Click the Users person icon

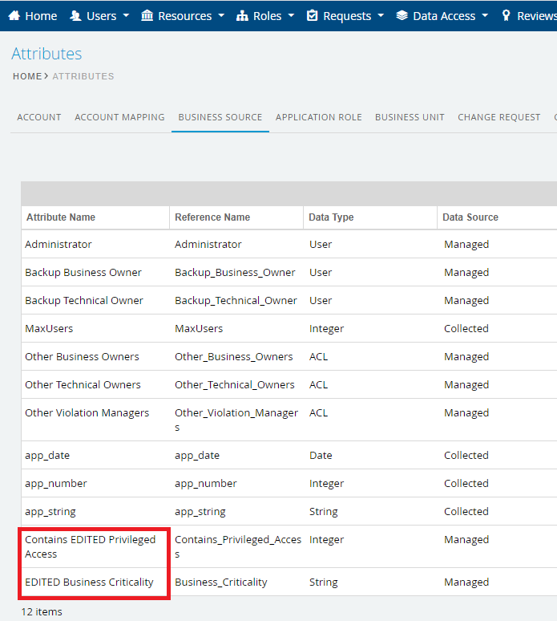[x=75, y=16]
